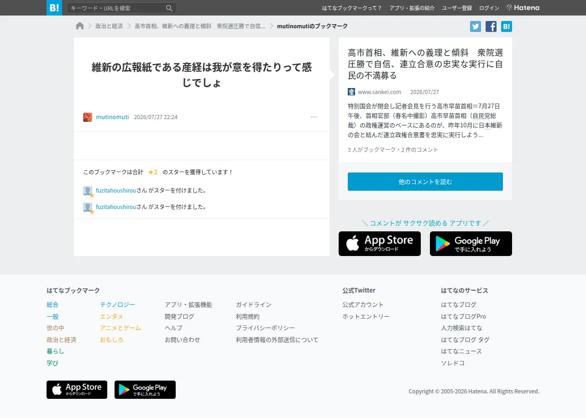Screen dimensions: 586x418
Task: Open the Hatena logo in the header
Action: [523, 8]
